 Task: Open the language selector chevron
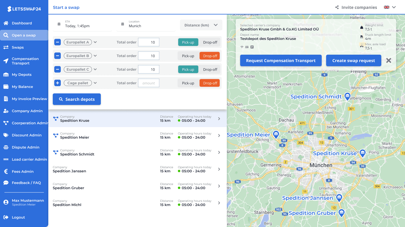394,7
